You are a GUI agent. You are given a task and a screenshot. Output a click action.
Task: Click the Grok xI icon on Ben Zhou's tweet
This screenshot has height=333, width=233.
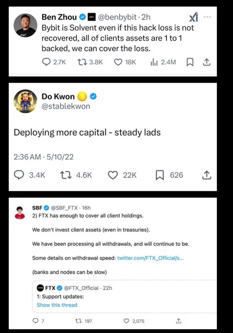click(193, 17)
